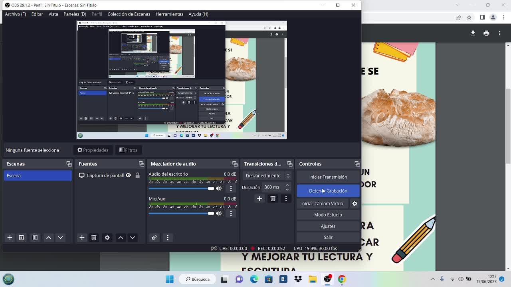Open scene filters icon in Escenas panel

coord(35,238)
